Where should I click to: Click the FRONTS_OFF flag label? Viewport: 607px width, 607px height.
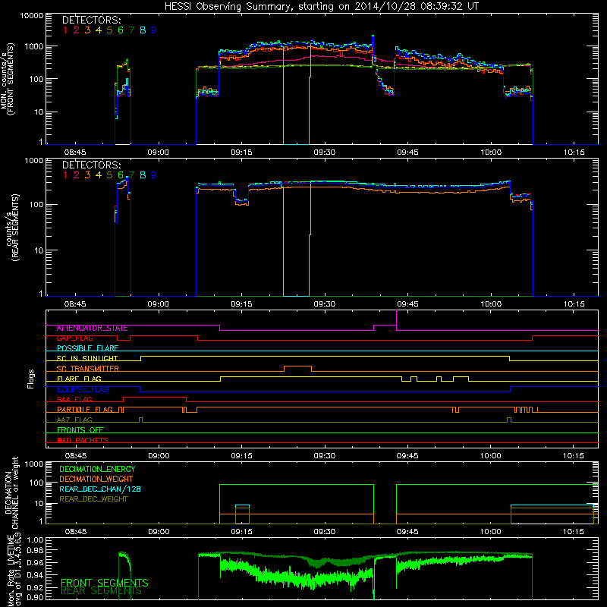(x=80, y=430)
